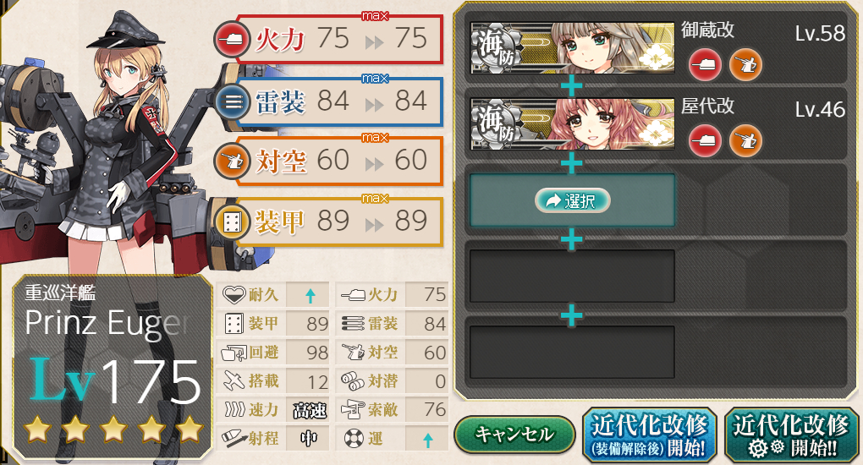Start 近代化改修 after removing equipment (装備解除後)
Viewport: 863px width, 465px height.
[650, 435]
